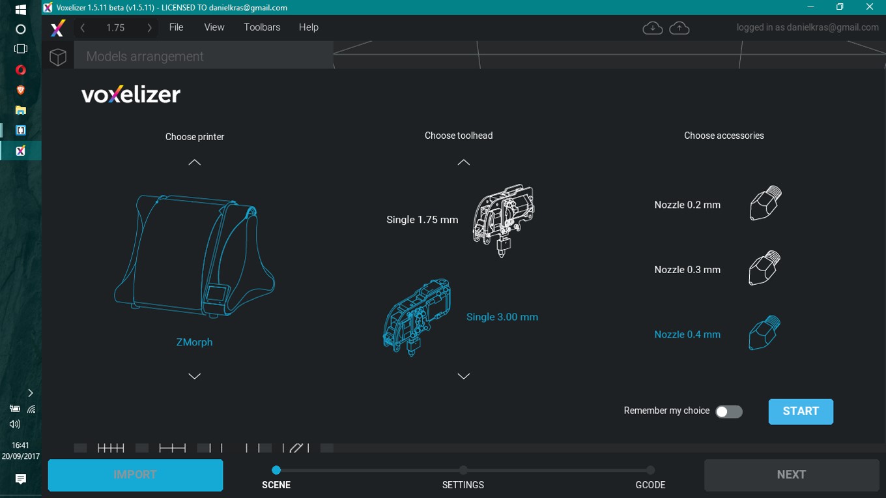
Task: Click the NEXT button
Action: click(x=792, y=475)
